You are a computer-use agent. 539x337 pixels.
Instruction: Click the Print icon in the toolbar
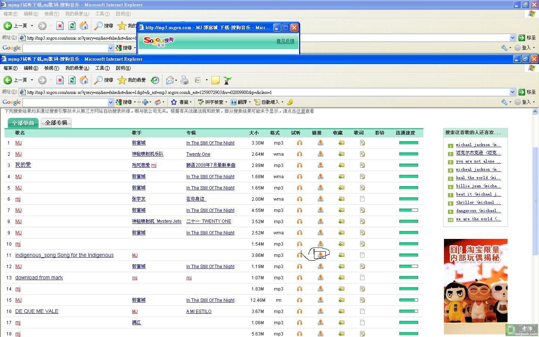click(185, 80)
